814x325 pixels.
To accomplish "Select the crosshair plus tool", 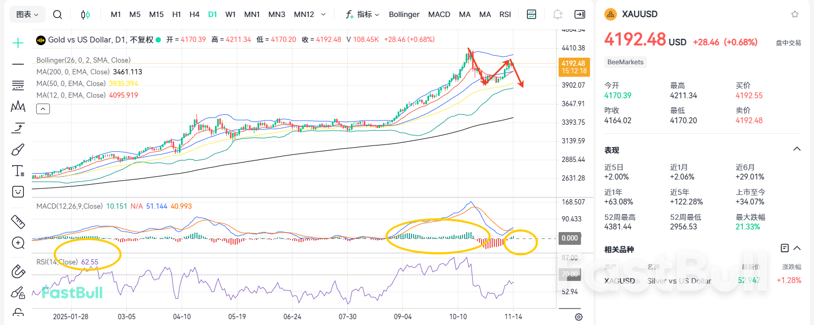I will pyautogui.click(x=18, y=41).
